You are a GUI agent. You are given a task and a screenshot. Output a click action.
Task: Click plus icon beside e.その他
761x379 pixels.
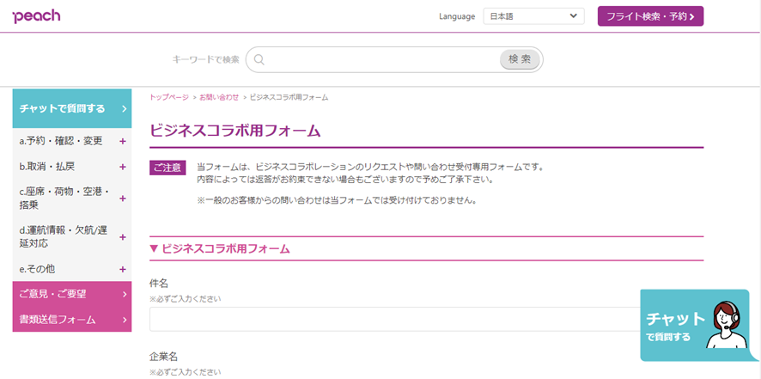click(x=123, y=269)
